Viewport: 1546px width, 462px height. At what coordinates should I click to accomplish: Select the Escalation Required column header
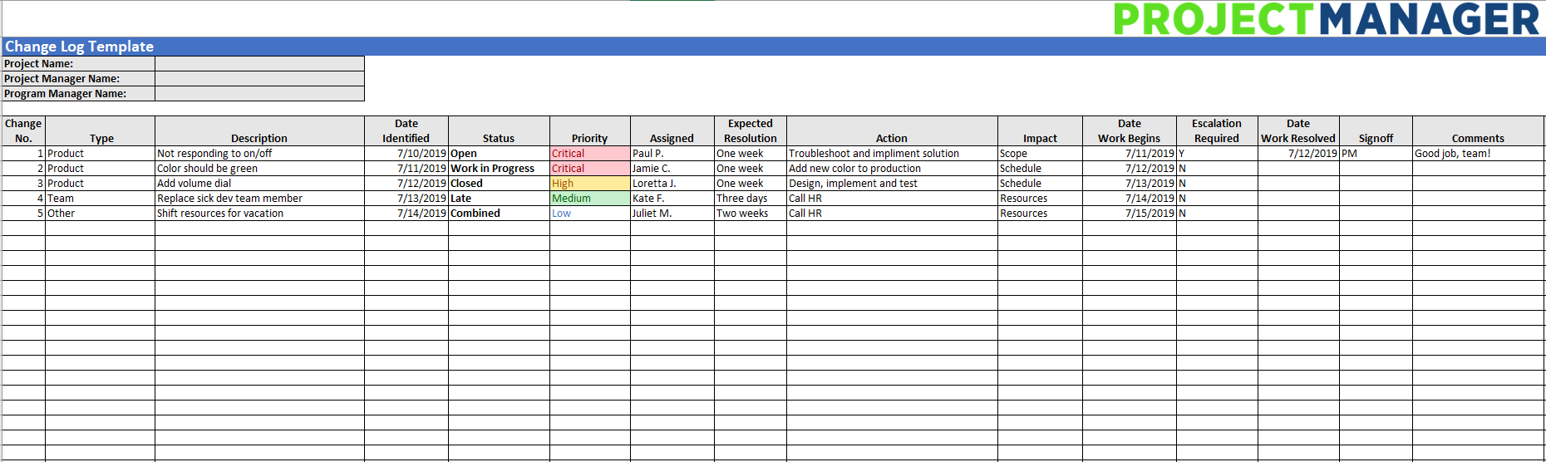coord(1217,131)
